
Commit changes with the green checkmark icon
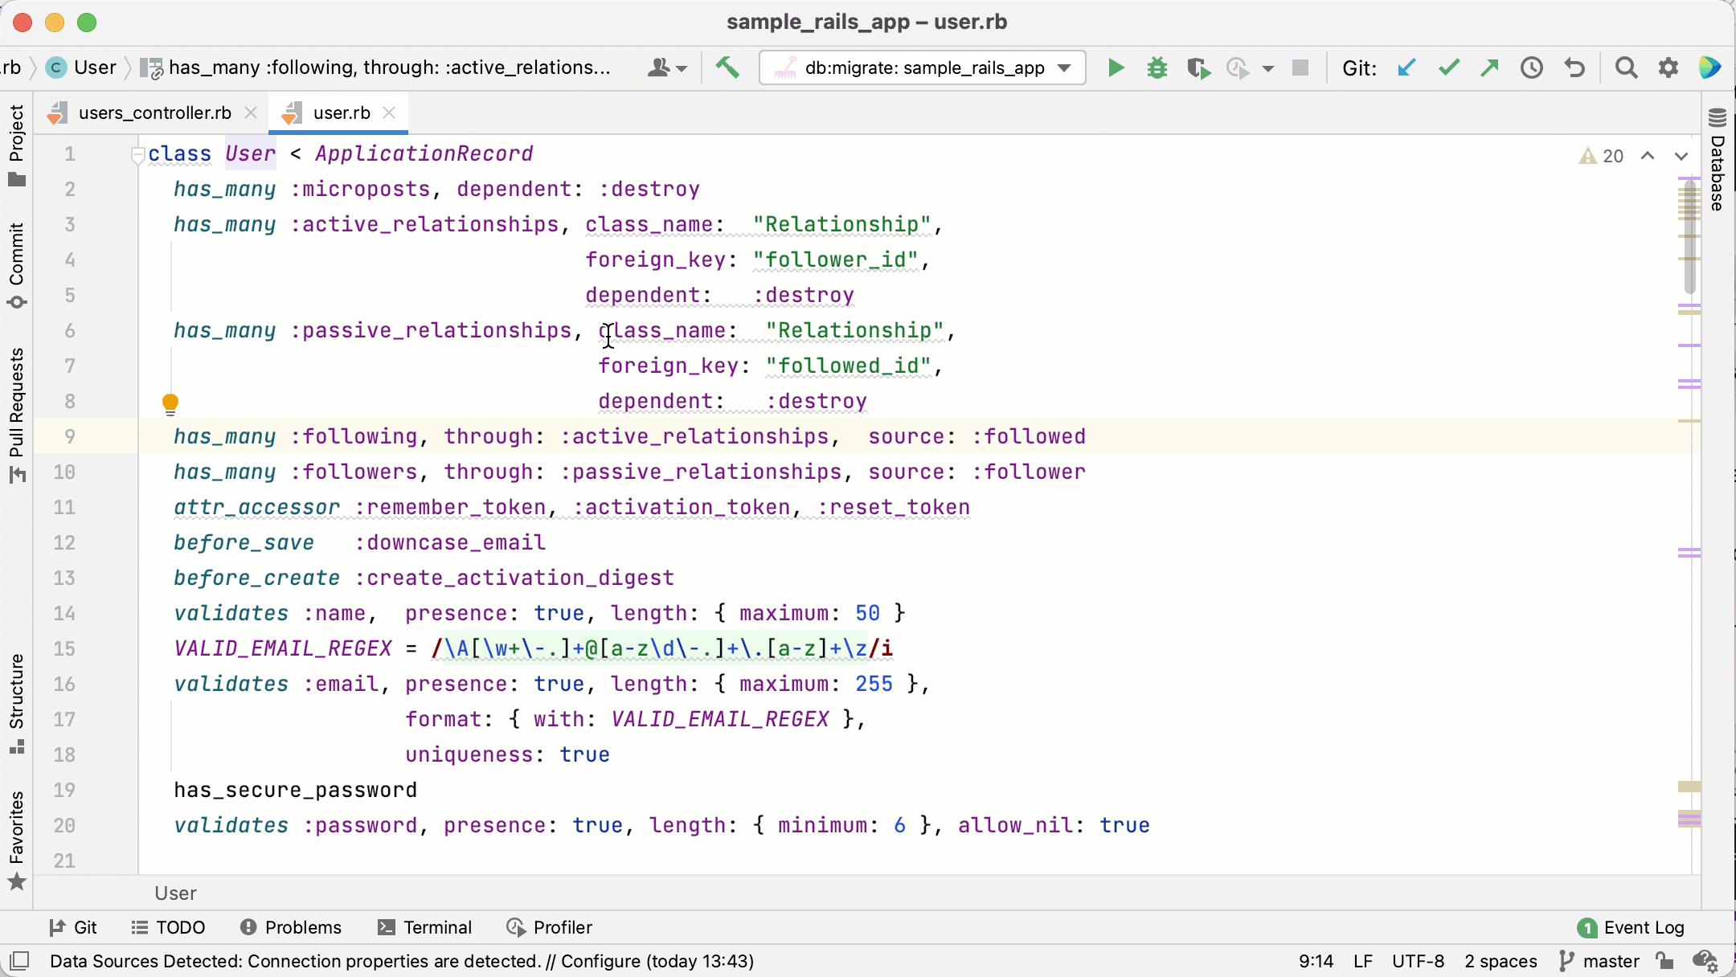(x=1449, y=67)
